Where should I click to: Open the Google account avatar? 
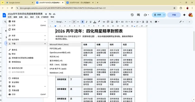(191, 15)
